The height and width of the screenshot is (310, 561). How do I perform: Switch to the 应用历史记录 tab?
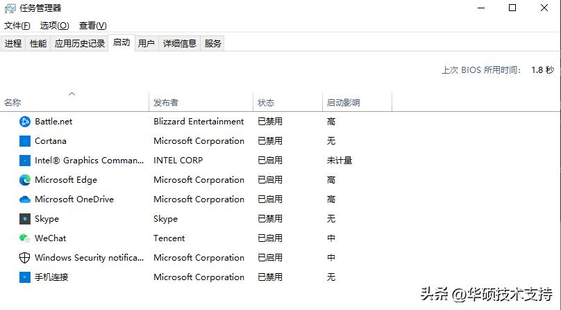79,43
